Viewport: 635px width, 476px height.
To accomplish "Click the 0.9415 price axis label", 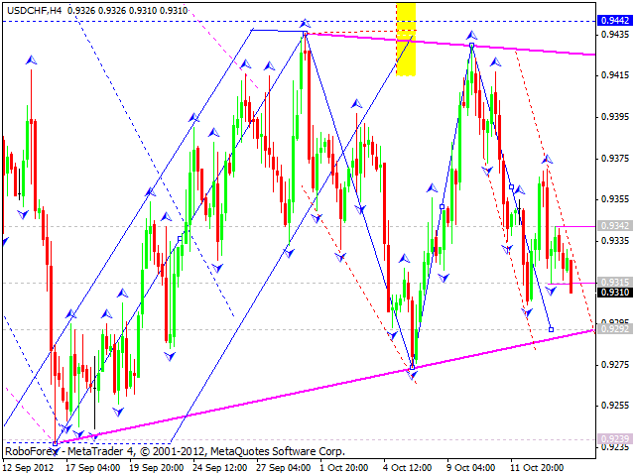I will (x=615, y=75).
